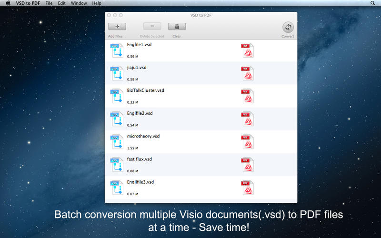The image size is (381, 238).
Task: Open the File menu
Action: [x=49, y=3]
